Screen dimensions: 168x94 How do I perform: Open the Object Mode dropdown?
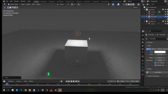14,4
